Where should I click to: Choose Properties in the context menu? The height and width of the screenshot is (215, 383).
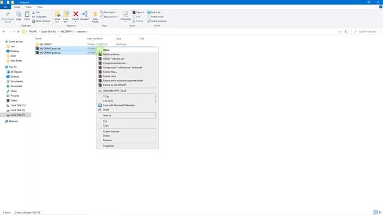(127, 146)
